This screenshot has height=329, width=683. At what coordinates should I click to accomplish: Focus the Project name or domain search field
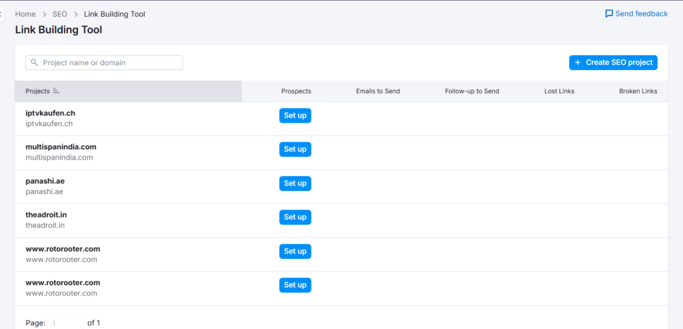click(104, 63)
